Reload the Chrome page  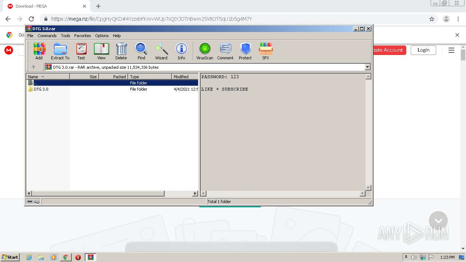[31, 19]
